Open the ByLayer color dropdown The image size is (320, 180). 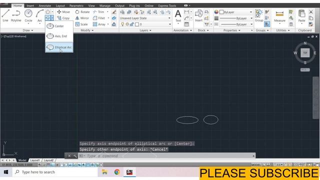[x=251, y=12]
